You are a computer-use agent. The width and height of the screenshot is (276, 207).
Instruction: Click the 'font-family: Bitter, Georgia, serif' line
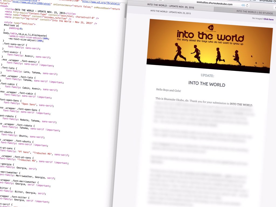point(23,192)
